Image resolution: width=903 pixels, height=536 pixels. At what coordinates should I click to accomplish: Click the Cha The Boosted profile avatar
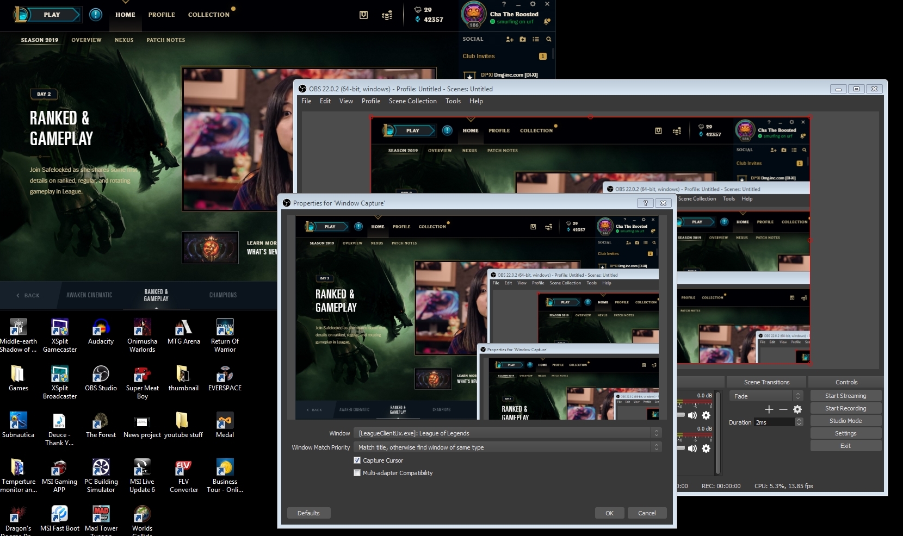(x=474, y=13)
